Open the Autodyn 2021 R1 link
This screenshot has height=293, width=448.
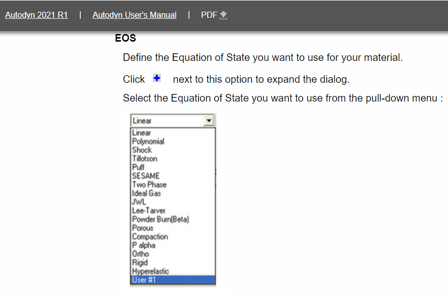[37, 15]
